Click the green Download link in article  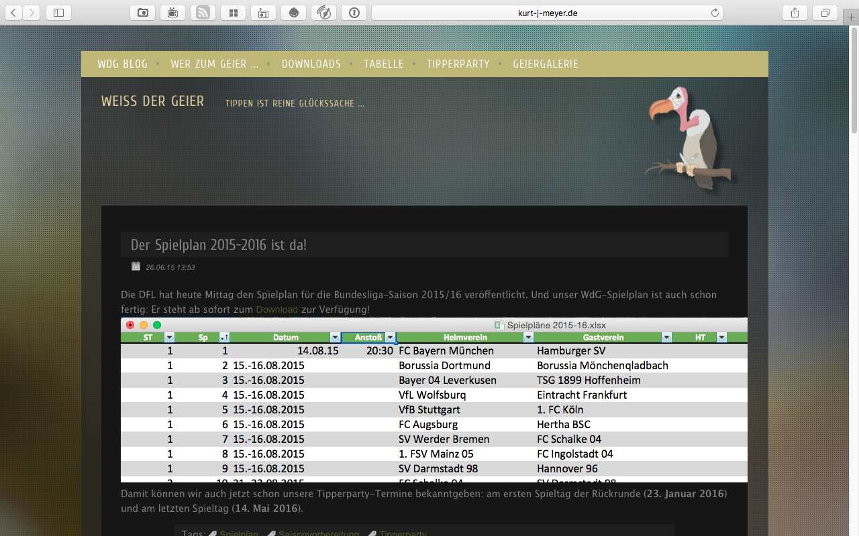(276, 310)
